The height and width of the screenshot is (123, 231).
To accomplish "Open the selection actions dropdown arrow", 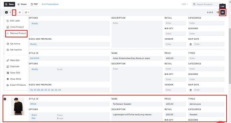I will pyautogui.click(x=14, y=12).
